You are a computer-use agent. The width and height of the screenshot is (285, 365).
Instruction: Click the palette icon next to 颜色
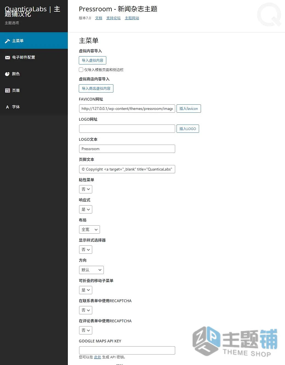[x=7, y=74]
